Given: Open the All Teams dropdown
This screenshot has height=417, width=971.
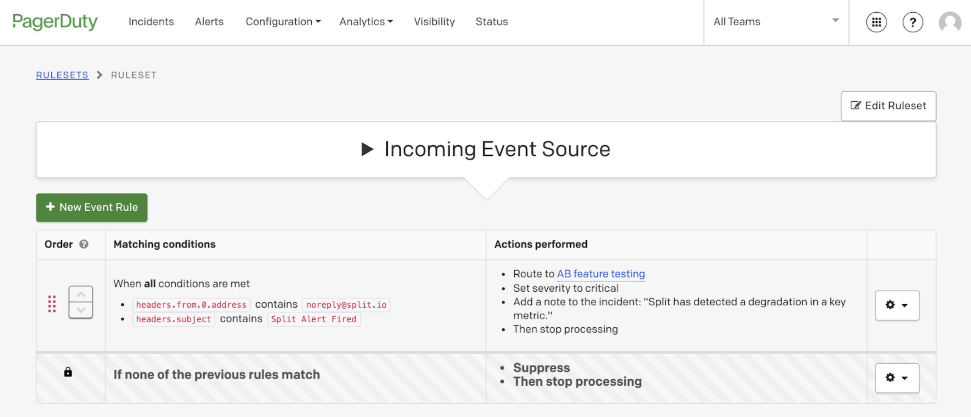Looking at the screenshot, I should (x=776, y=21).
